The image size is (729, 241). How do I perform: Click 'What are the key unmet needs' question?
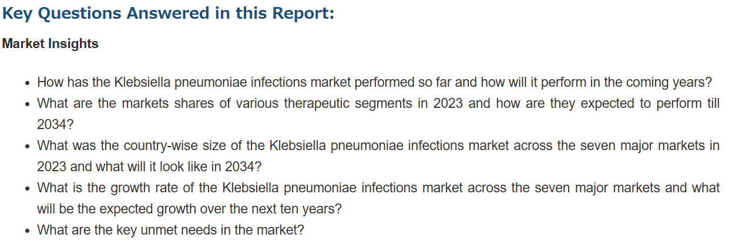tap(170, 230)
